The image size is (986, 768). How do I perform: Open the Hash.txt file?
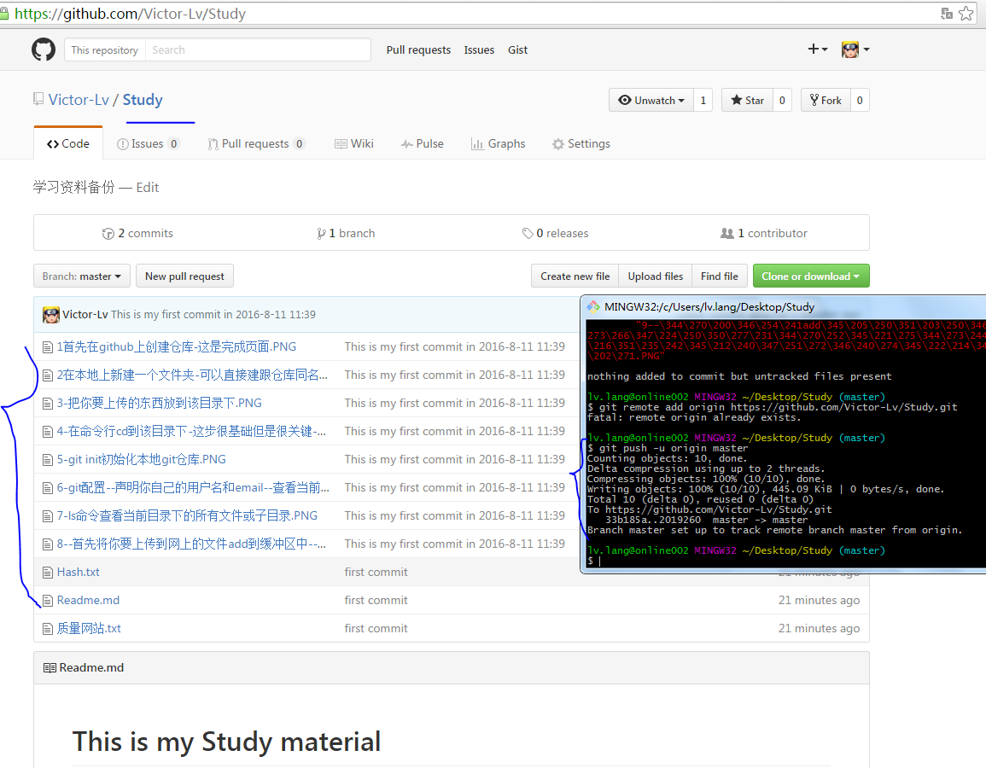coord(78,572)
